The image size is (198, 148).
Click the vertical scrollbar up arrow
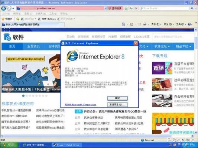tap(196, 30)
